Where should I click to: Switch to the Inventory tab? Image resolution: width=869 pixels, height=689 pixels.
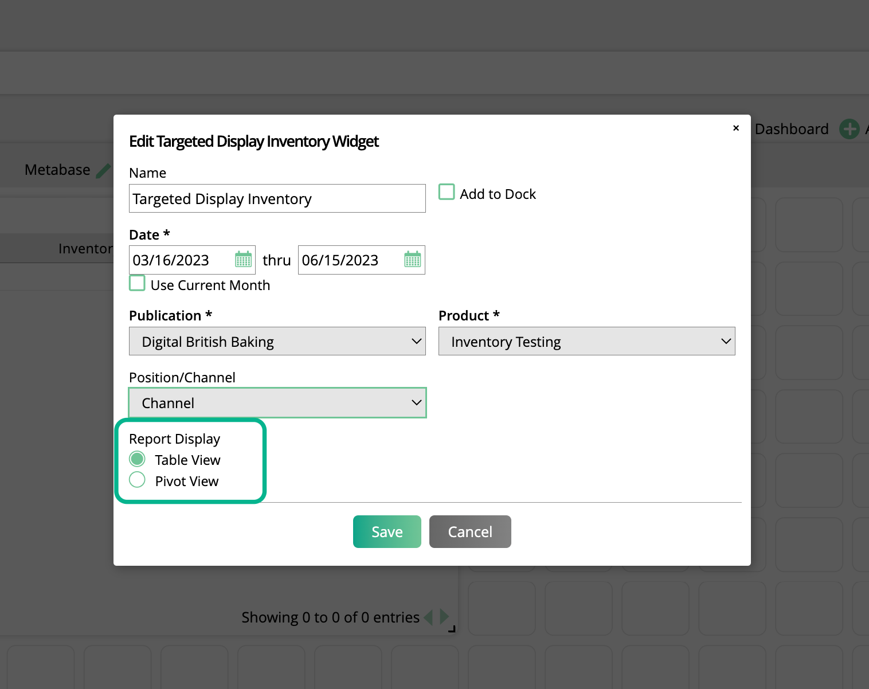coord(86,248)
